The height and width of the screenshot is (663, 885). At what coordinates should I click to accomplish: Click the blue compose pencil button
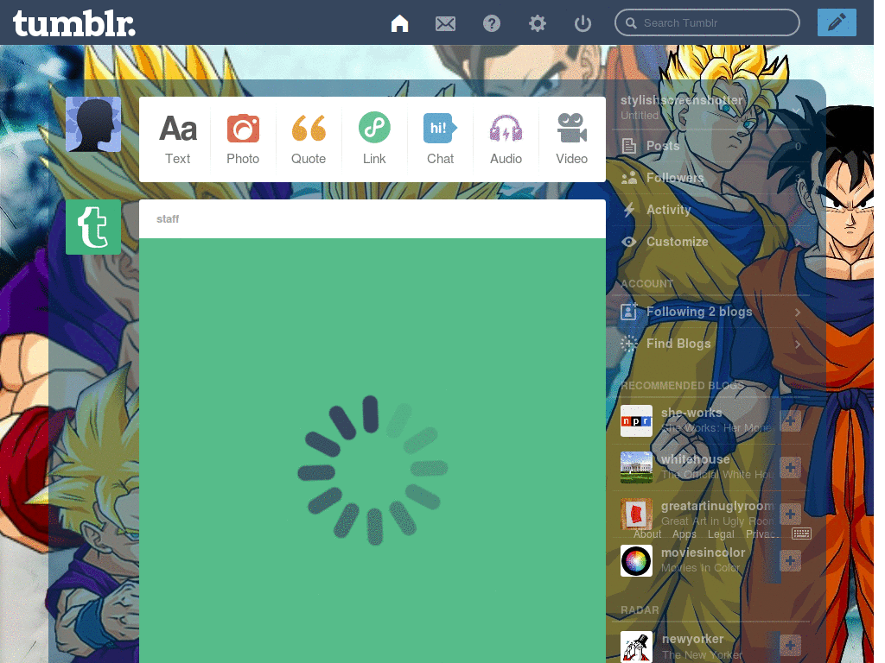837,22
